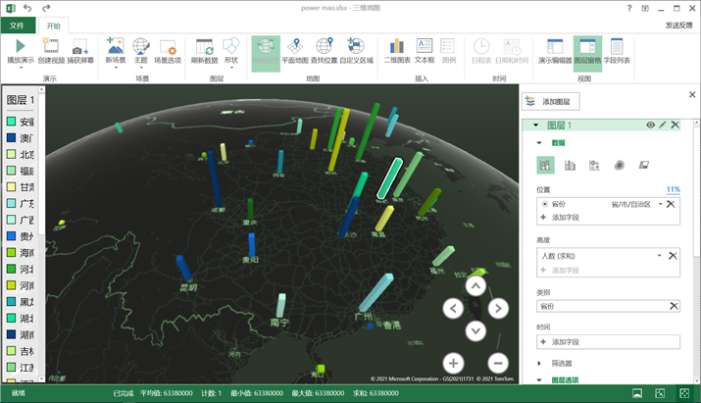Choose the heat map visualization icon
Image resolution: width=701 pixels, height=403 pixels.
(x=620, y=165)
